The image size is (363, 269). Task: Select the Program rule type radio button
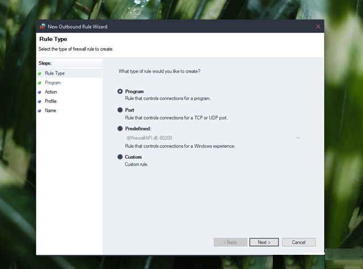pos(120,91)
